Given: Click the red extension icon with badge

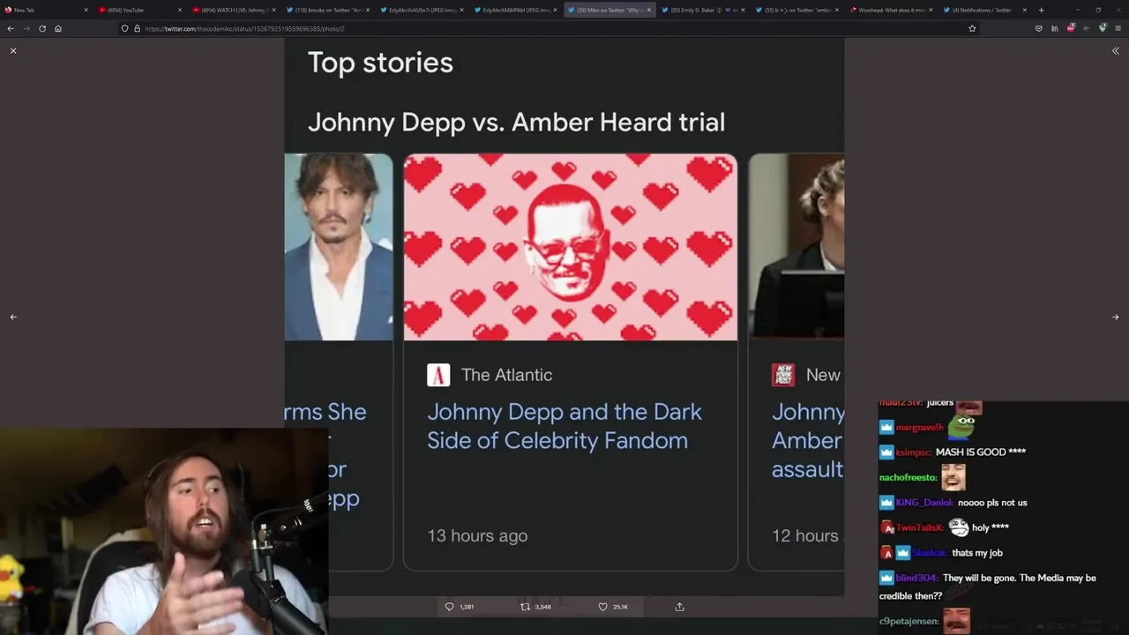Looking at the screenshot, I should (1071, 28).
